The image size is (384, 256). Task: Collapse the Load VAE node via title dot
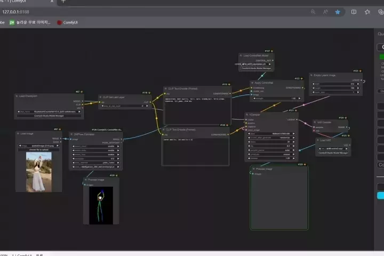click(318, 140)
